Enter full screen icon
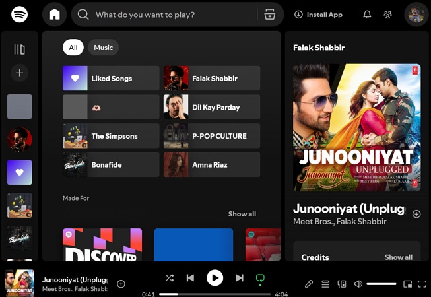 422,284
